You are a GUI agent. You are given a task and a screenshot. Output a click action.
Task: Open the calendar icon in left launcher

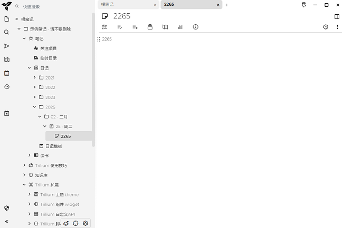point(7,73)
